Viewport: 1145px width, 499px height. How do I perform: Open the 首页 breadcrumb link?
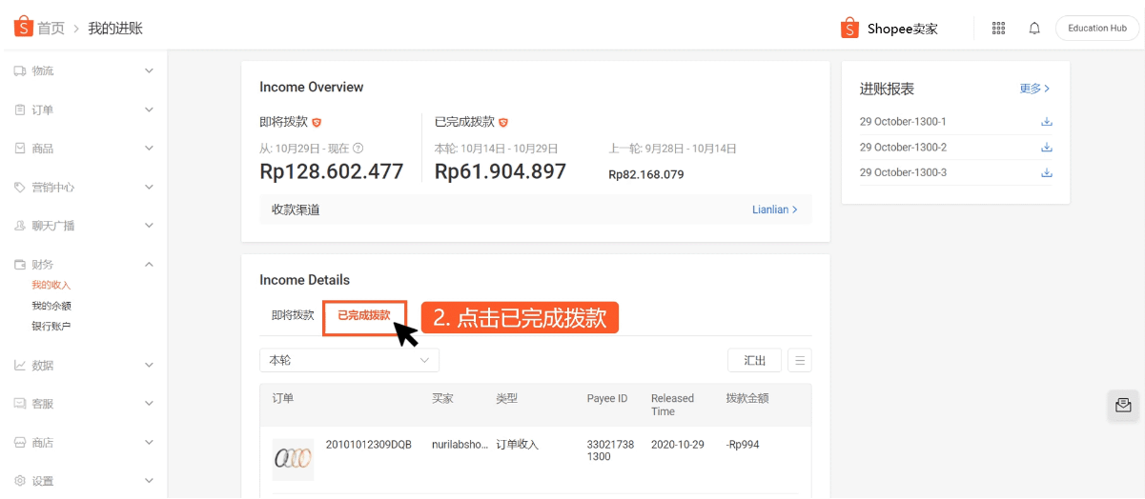pyautogui.click(x=51, y=29)
